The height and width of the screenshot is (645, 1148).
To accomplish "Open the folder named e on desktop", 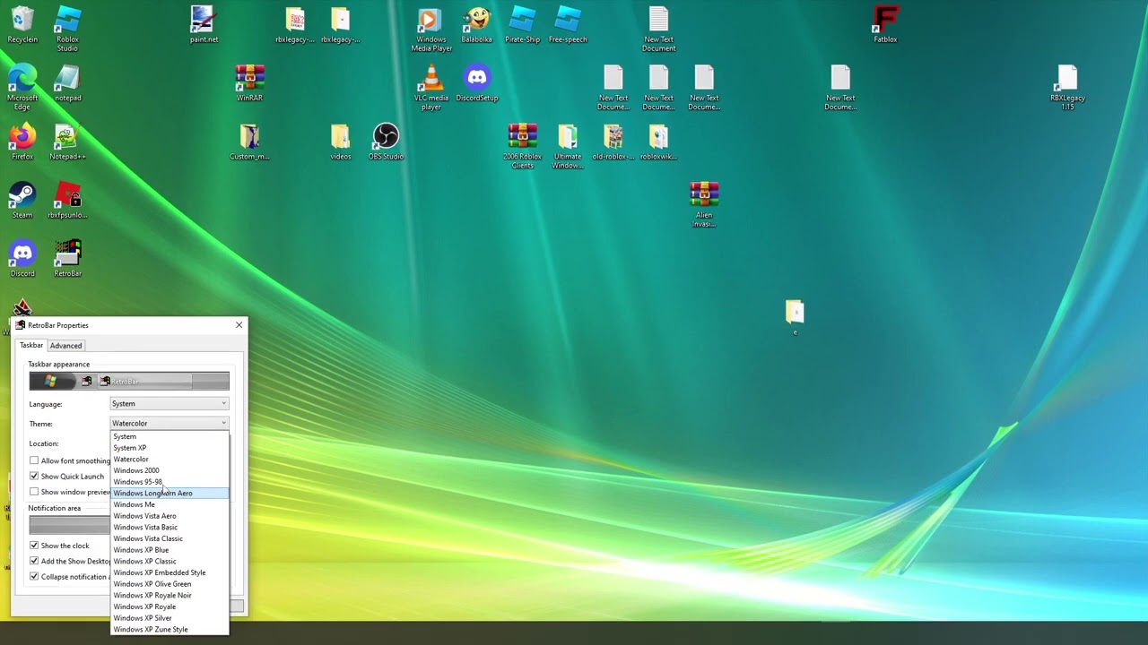I will 795,317.
